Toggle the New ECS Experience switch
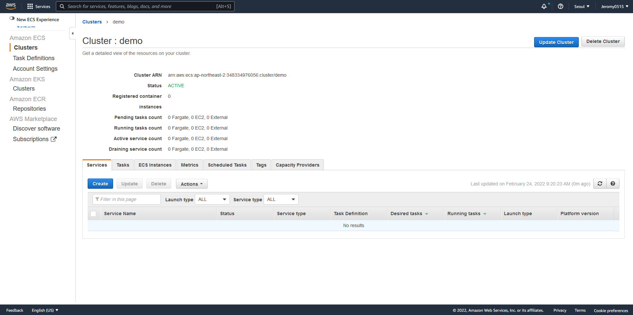The width and height of the screenshot is (633, 315). (x=12, y=19)
